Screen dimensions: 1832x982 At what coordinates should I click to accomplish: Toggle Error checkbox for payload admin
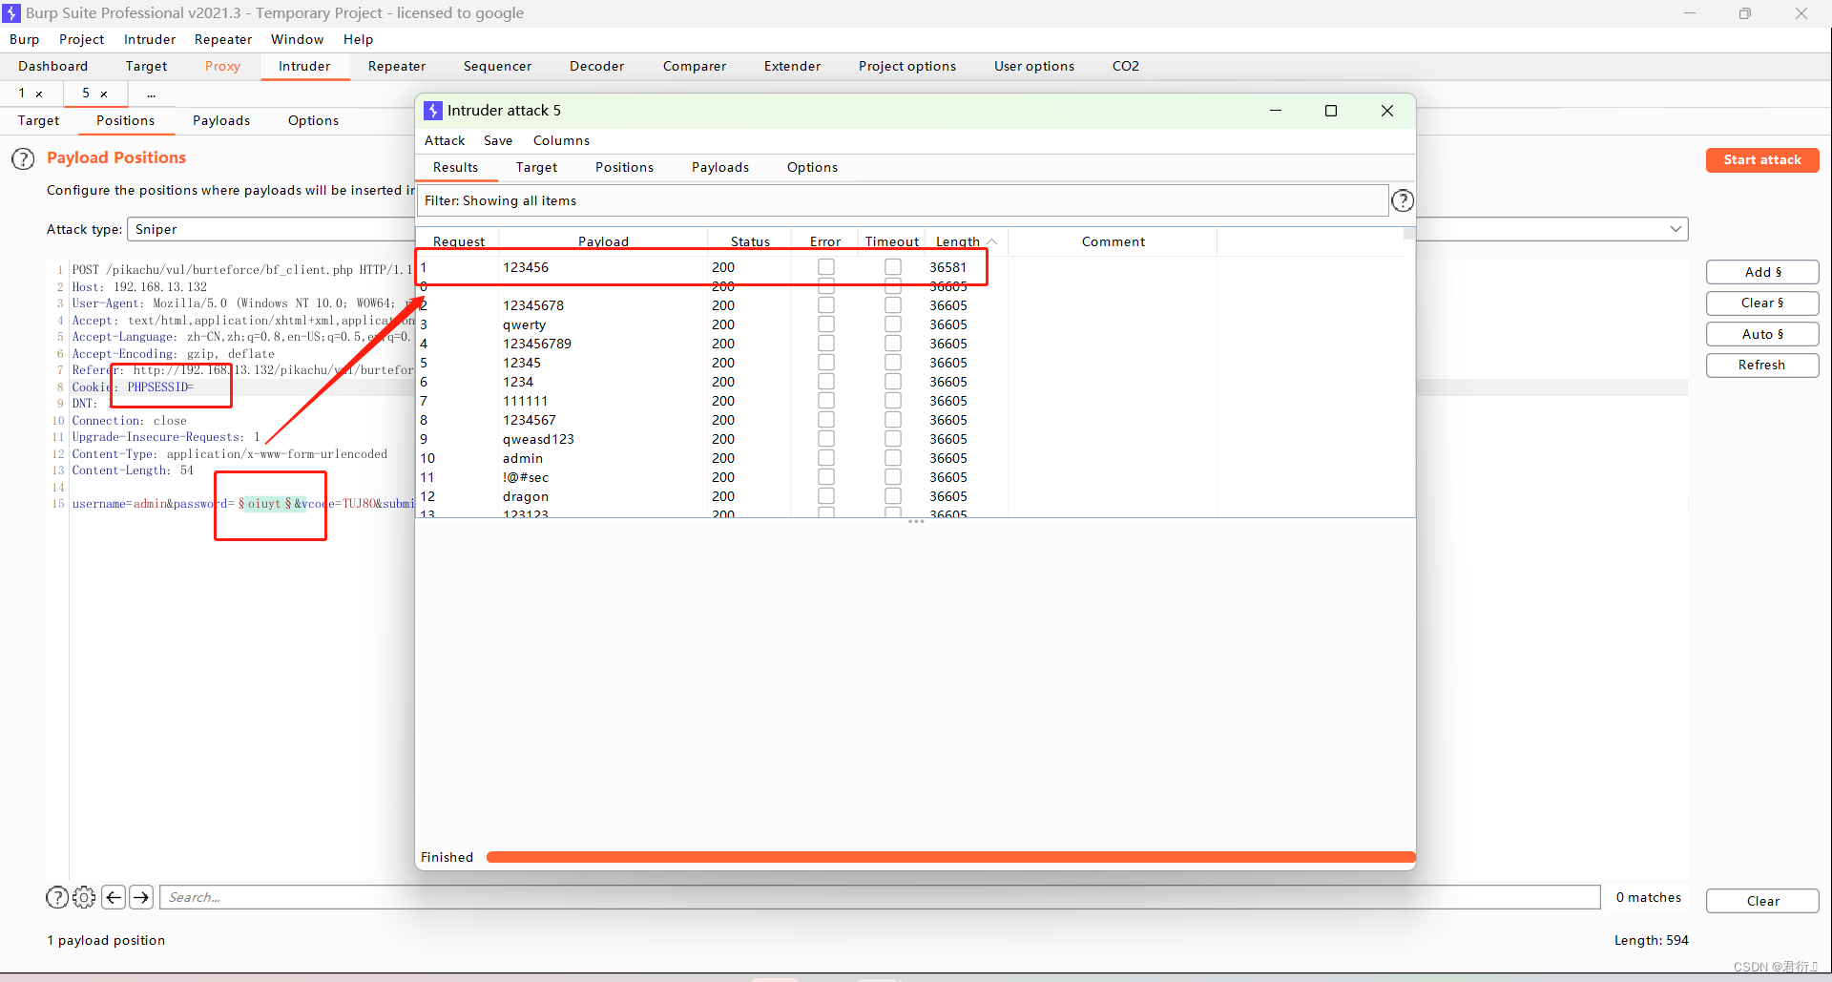tap(826, 458)
